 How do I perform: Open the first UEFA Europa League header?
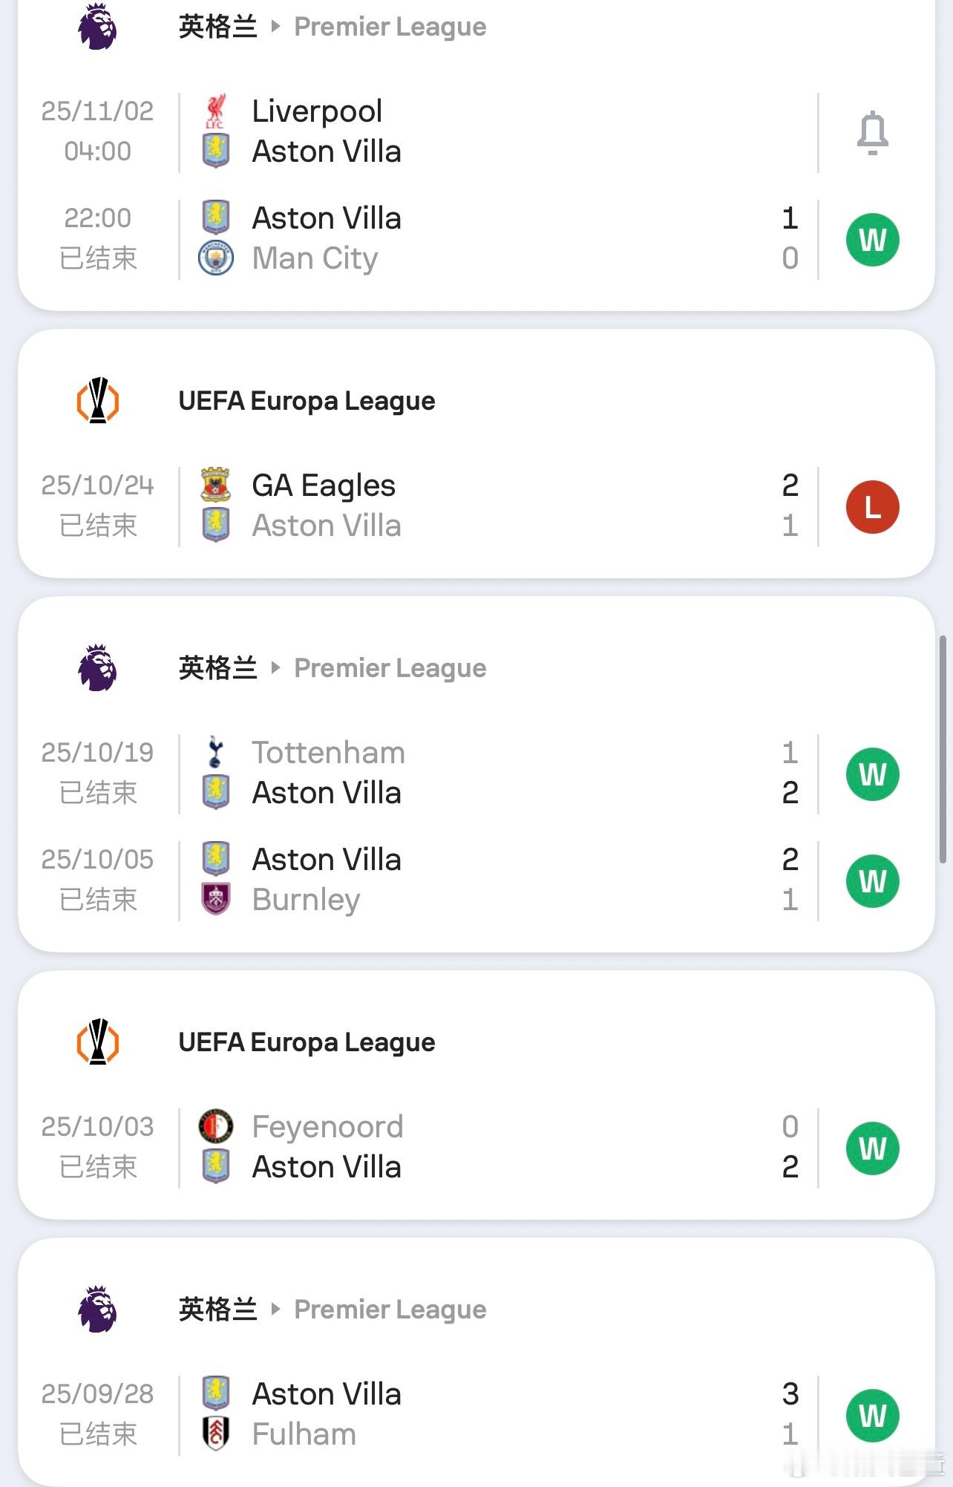click(307, 401)
